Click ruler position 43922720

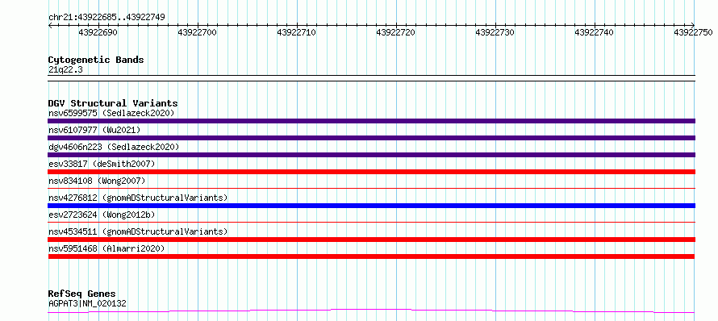point(395,32)
